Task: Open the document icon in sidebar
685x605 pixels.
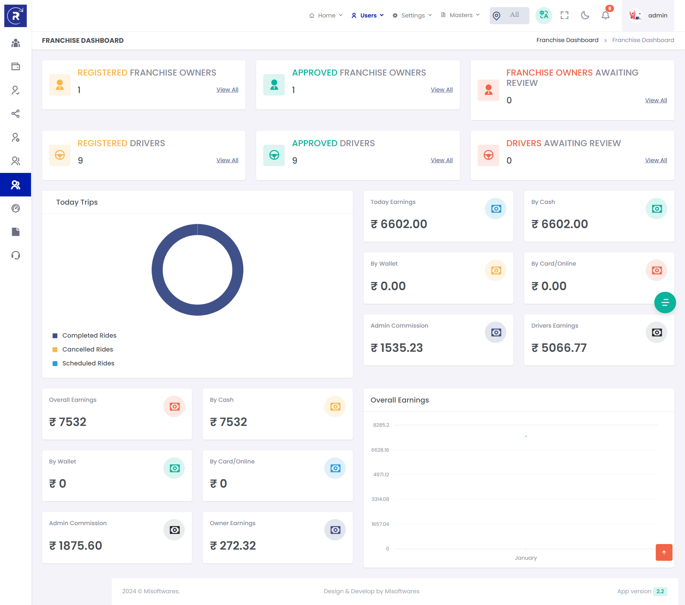Action: (15, 232)
